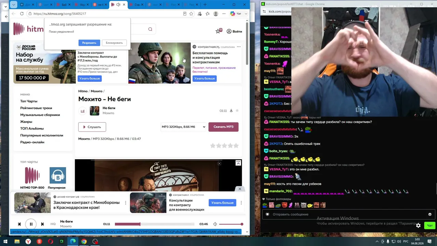Open ТОП Альбомы menu item
437x246 pixels.
[32, 128]
